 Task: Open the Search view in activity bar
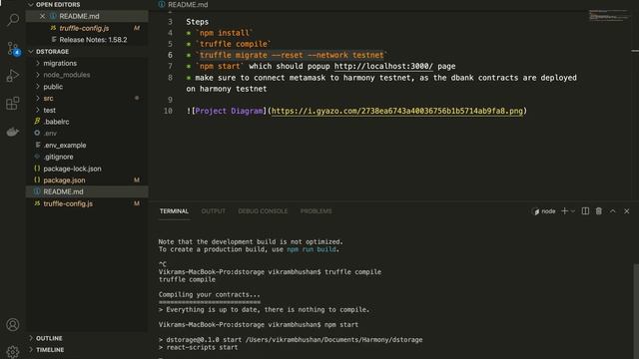tap(13, 20)
